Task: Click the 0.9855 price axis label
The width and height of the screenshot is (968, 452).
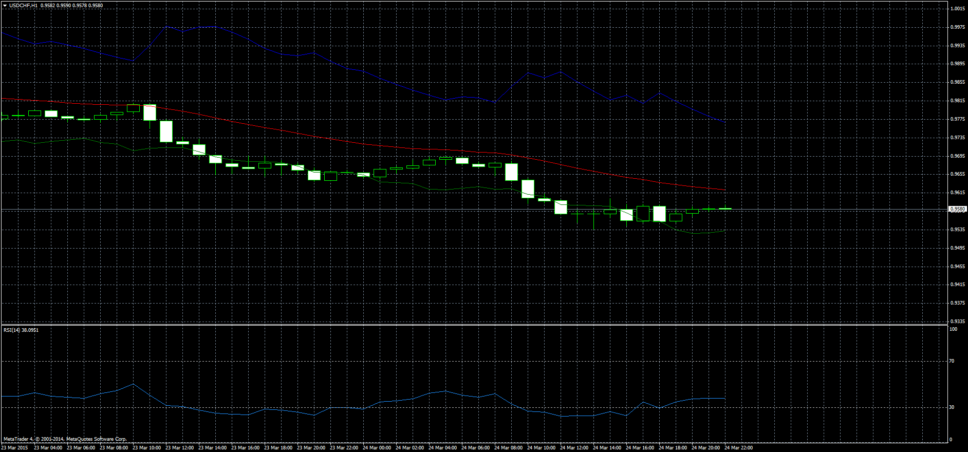Action: pyautogui.click(x=957, y=82)
